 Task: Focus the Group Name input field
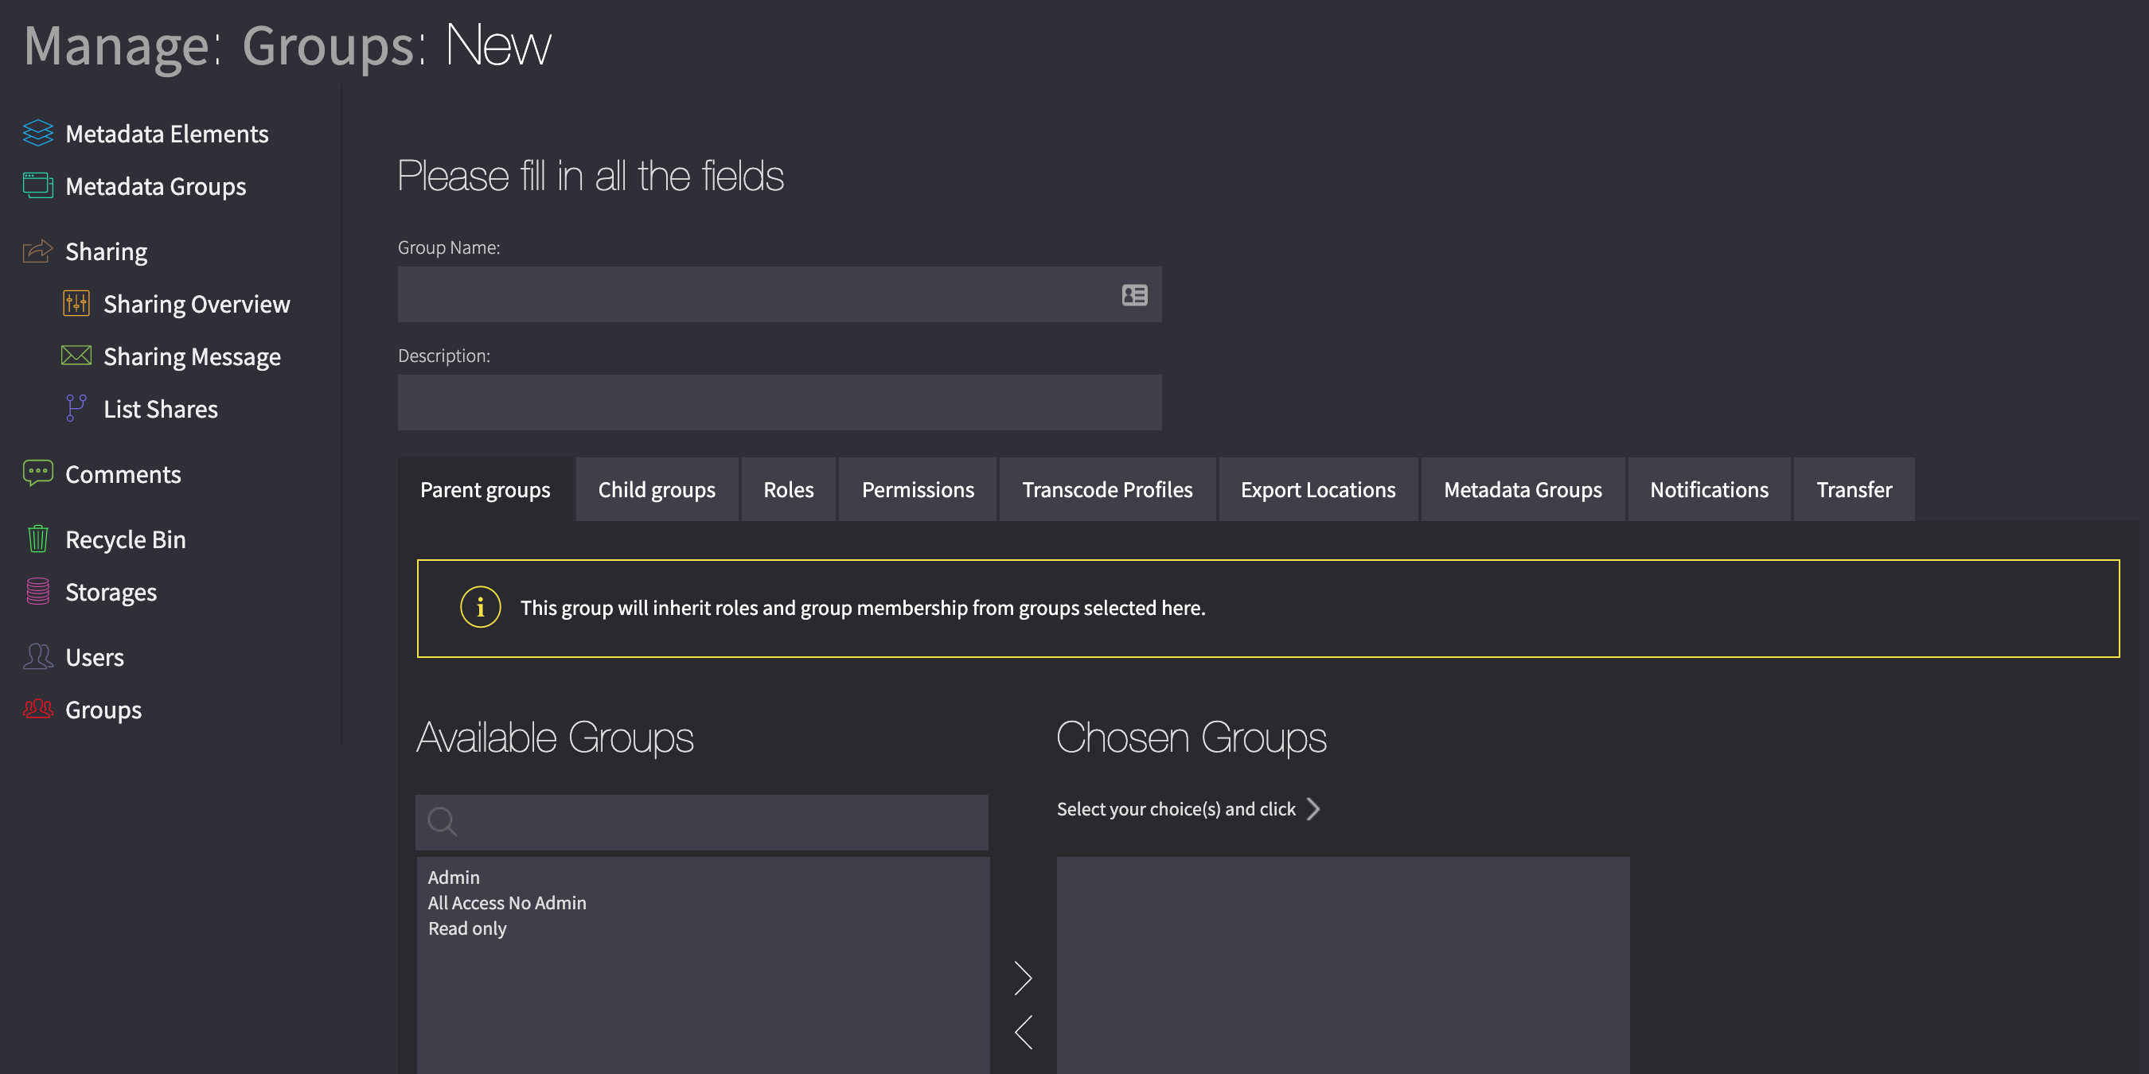[x=779, y=294]
